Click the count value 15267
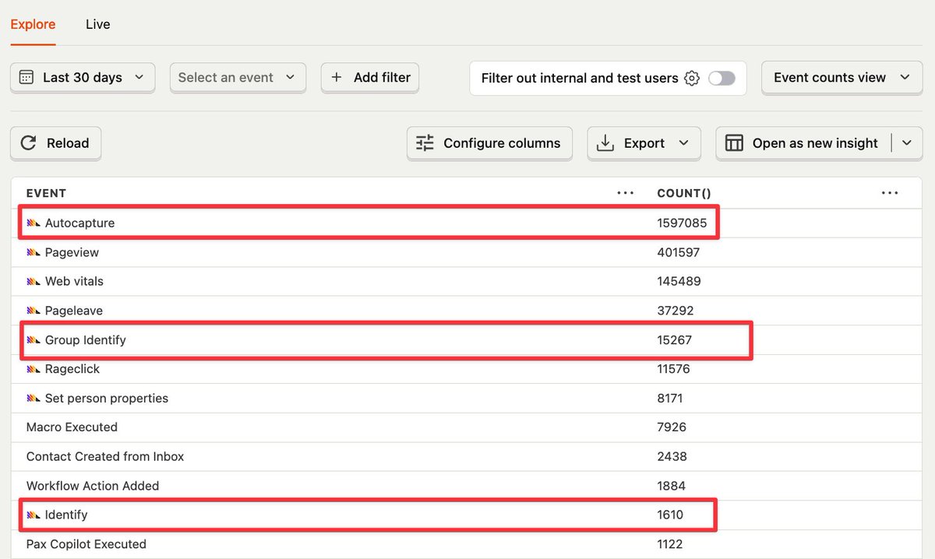Viewport: 935px width, 559px height. coord(675,339)
